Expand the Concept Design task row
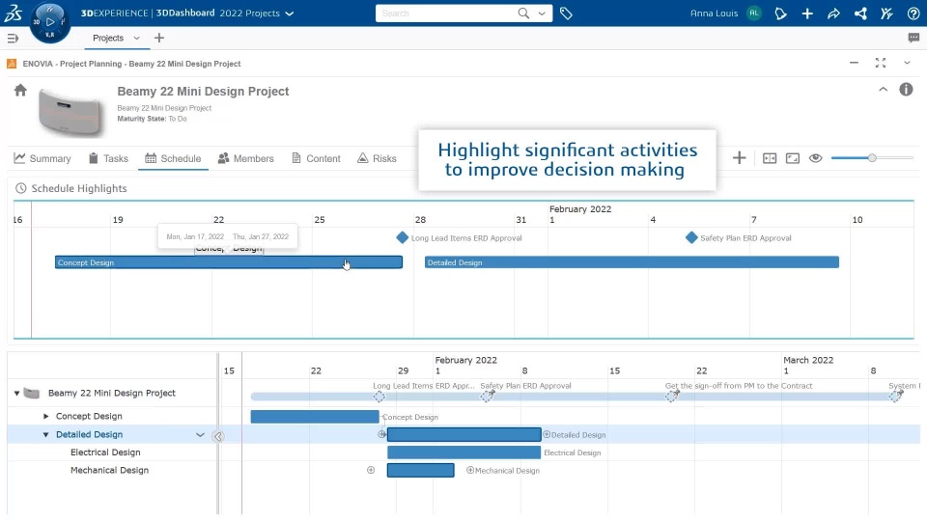This screenshot has width=927, height=521. (46, 417)
